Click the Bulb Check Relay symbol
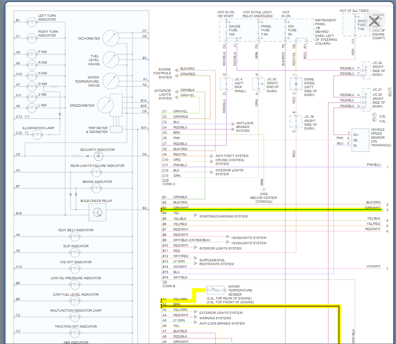 pyautogui.click(x=98, y=212)
